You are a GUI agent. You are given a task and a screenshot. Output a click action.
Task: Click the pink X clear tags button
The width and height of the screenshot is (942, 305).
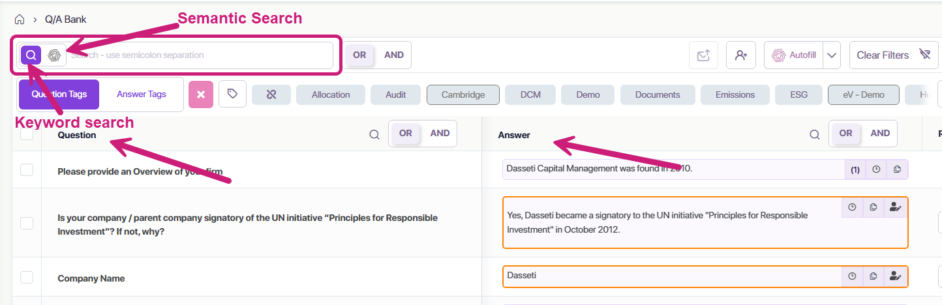201,94
